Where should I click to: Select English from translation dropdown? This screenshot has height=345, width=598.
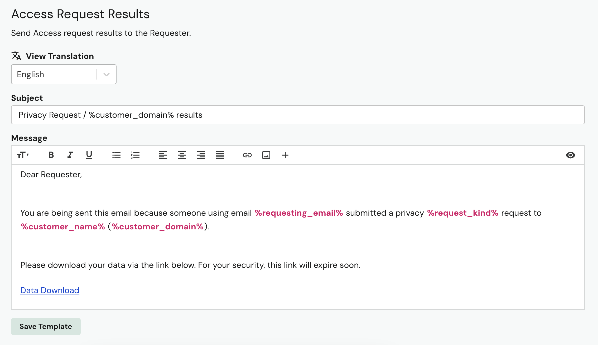click(64, 74)
